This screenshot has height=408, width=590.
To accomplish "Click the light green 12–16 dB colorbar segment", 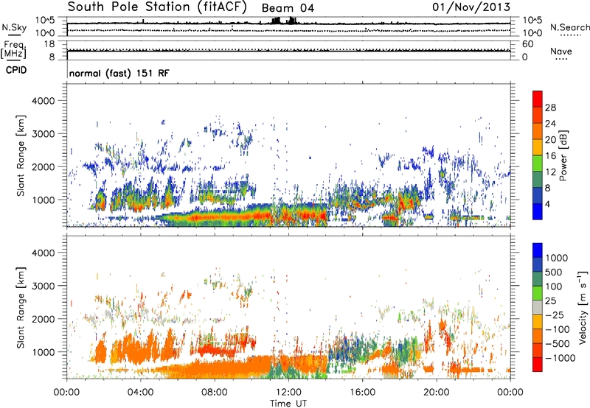I will (538, 163).
